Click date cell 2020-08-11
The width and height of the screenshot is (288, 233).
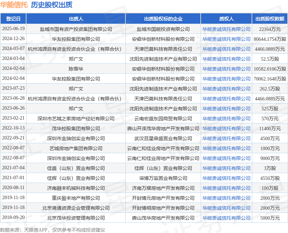(13, 187)
